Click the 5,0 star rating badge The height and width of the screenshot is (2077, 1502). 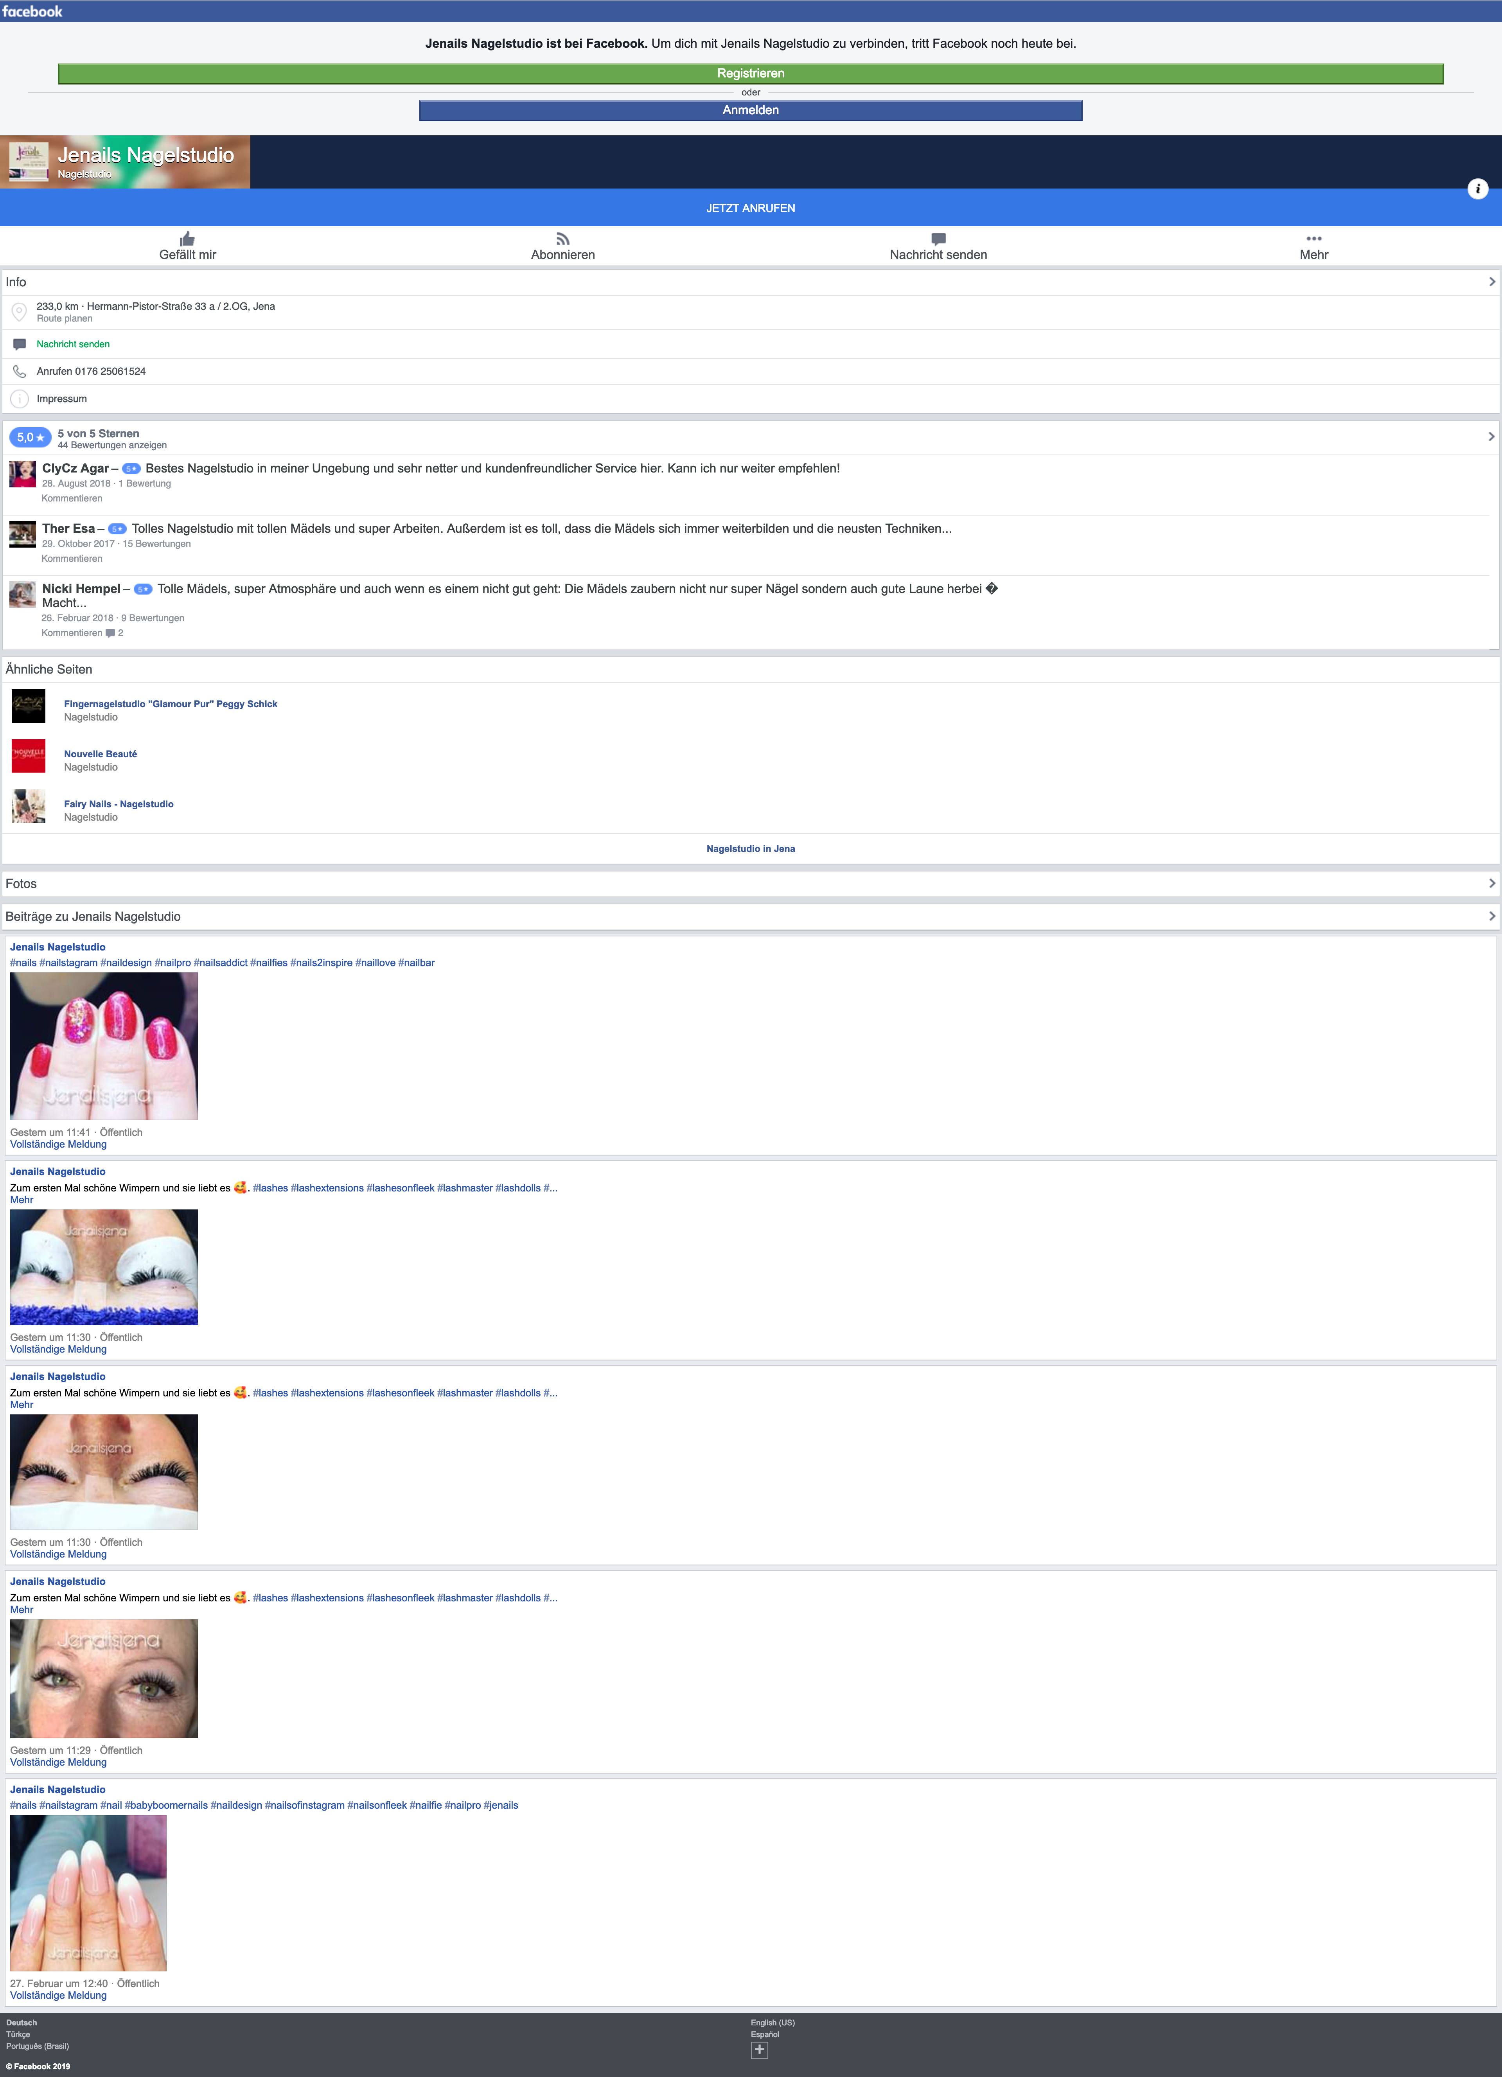coord(30,438)
